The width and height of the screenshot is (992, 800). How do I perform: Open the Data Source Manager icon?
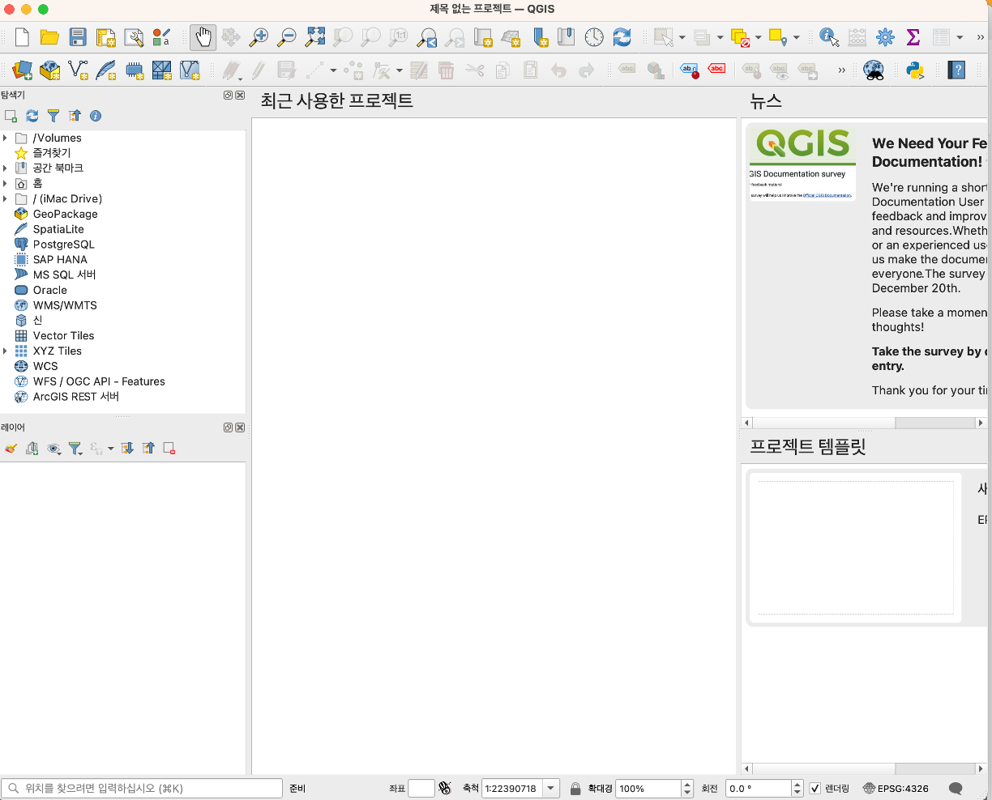click(22, 70)
